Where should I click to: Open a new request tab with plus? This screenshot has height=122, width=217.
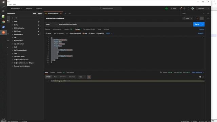tap(65, 14)
